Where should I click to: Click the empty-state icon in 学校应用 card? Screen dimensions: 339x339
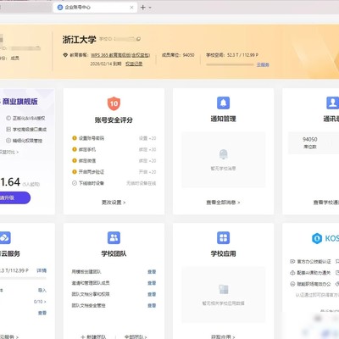[224, 290]
